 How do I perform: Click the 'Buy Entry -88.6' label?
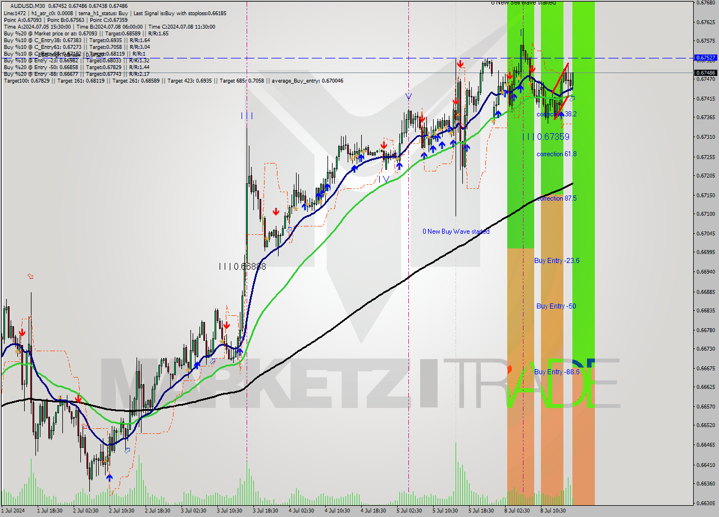tap(557, 372)
